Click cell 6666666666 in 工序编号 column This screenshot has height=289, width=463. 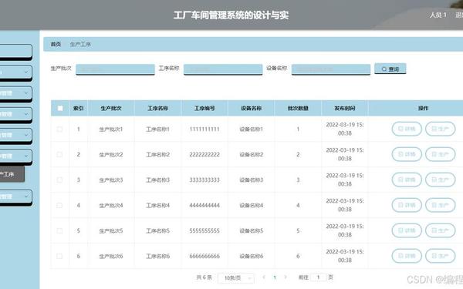pyautogui.click(x=204, y=256)
